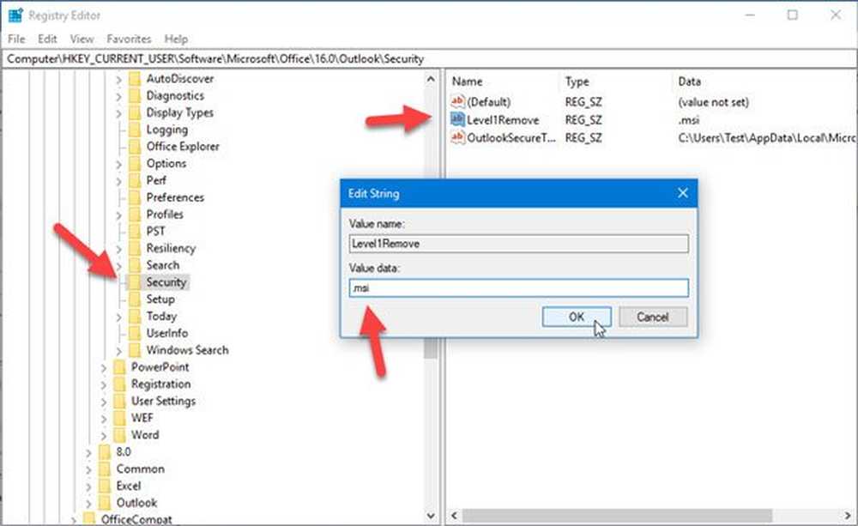Select the Resiliency folder icon
858x526 pixels.
pos(135,249)
